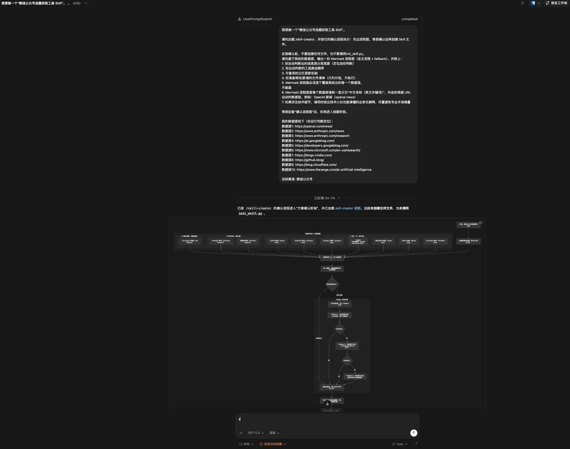The height and width of the screenshot is (449, 570).
Task: Click the UserPromptSubmit hook anchor icon
Action: tap(239, 19)
